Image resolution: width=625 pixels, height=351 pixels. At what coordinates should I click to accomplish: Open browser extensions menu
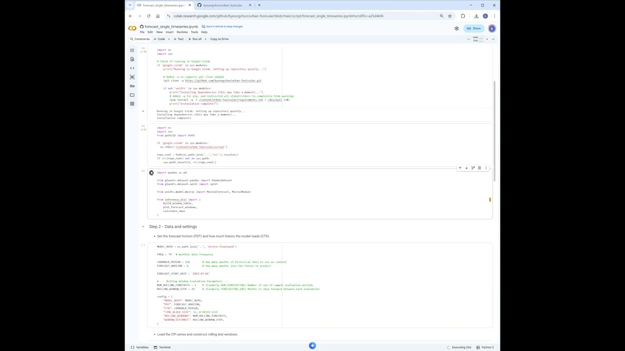pos(463,16)
